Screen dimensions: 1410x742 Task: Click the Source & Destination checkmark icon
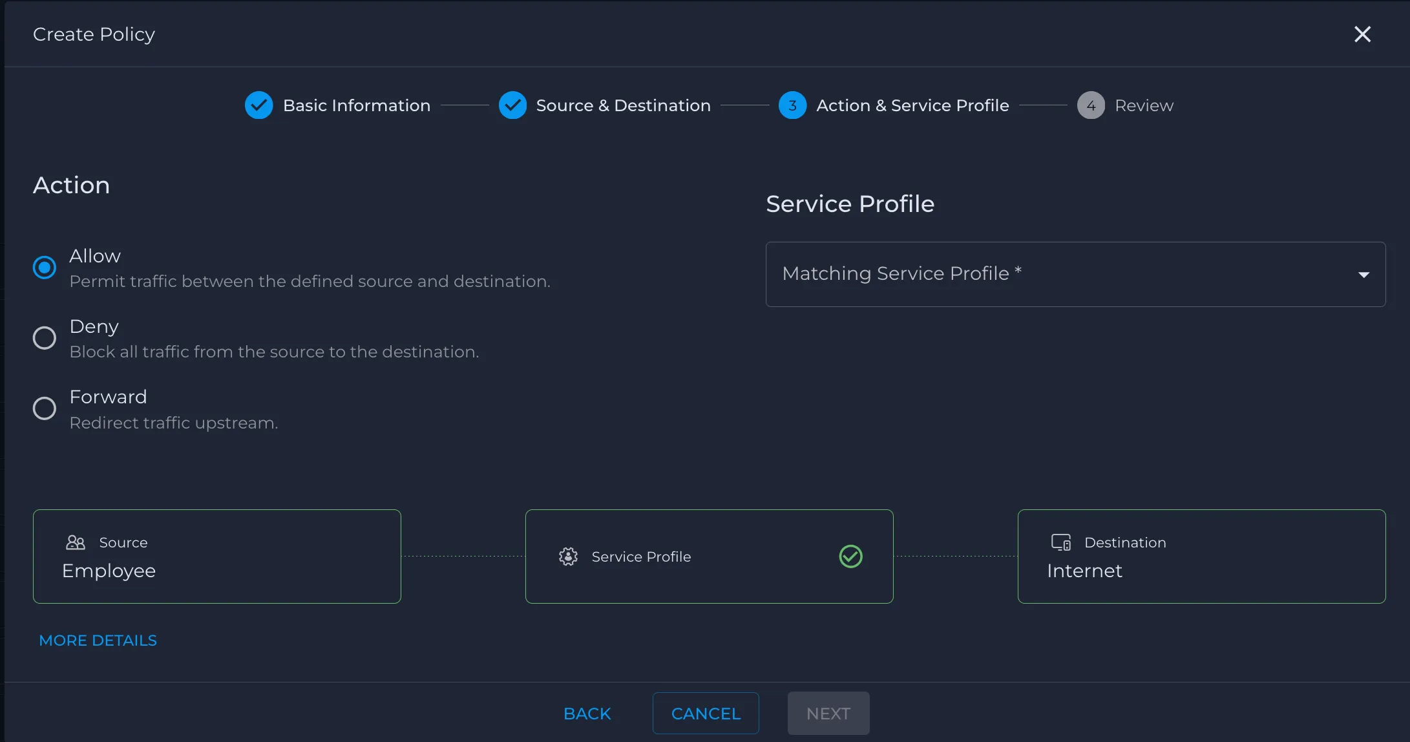(512, 105)
